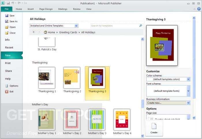Switch to the Review tab

pyautogui.click(x=77, y=9)
